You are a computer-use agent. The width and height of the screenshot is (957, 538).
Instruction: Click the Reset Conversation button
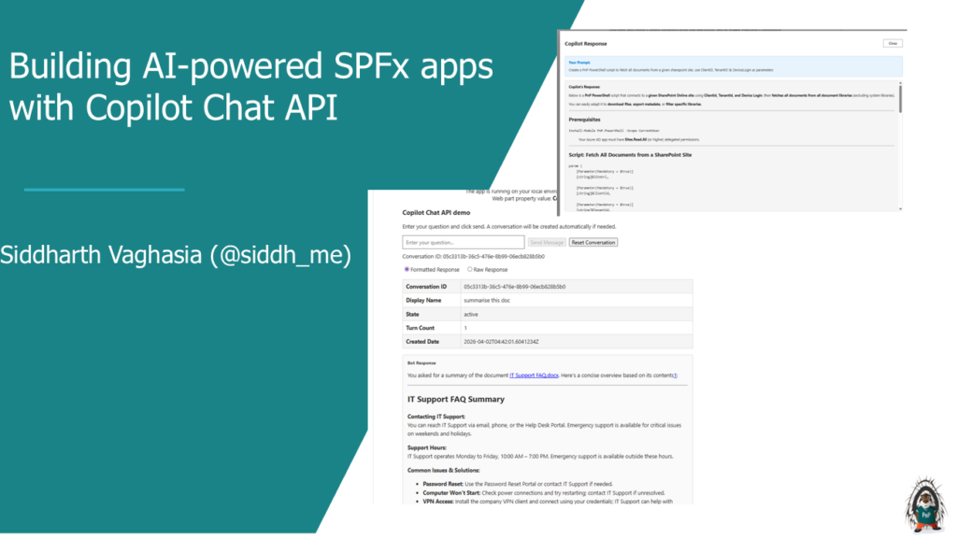593,242
